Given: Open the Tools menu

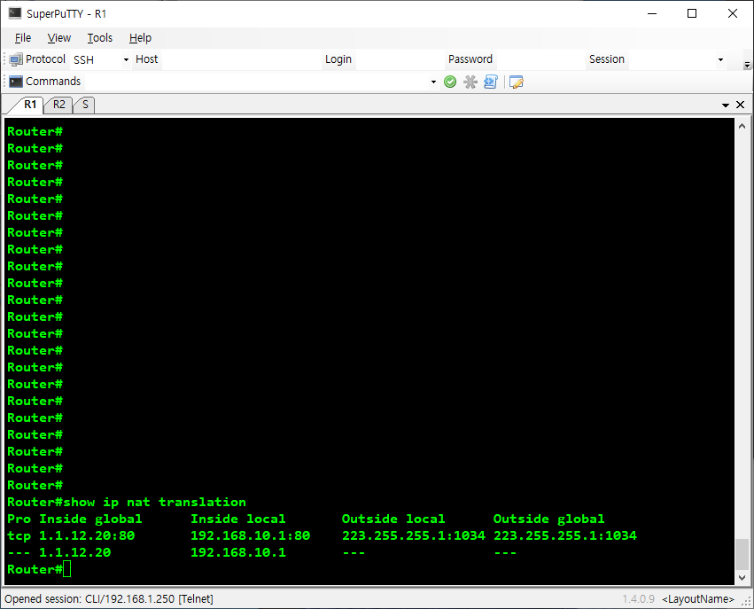Looking at the screenshot, I should pos(99,38).
